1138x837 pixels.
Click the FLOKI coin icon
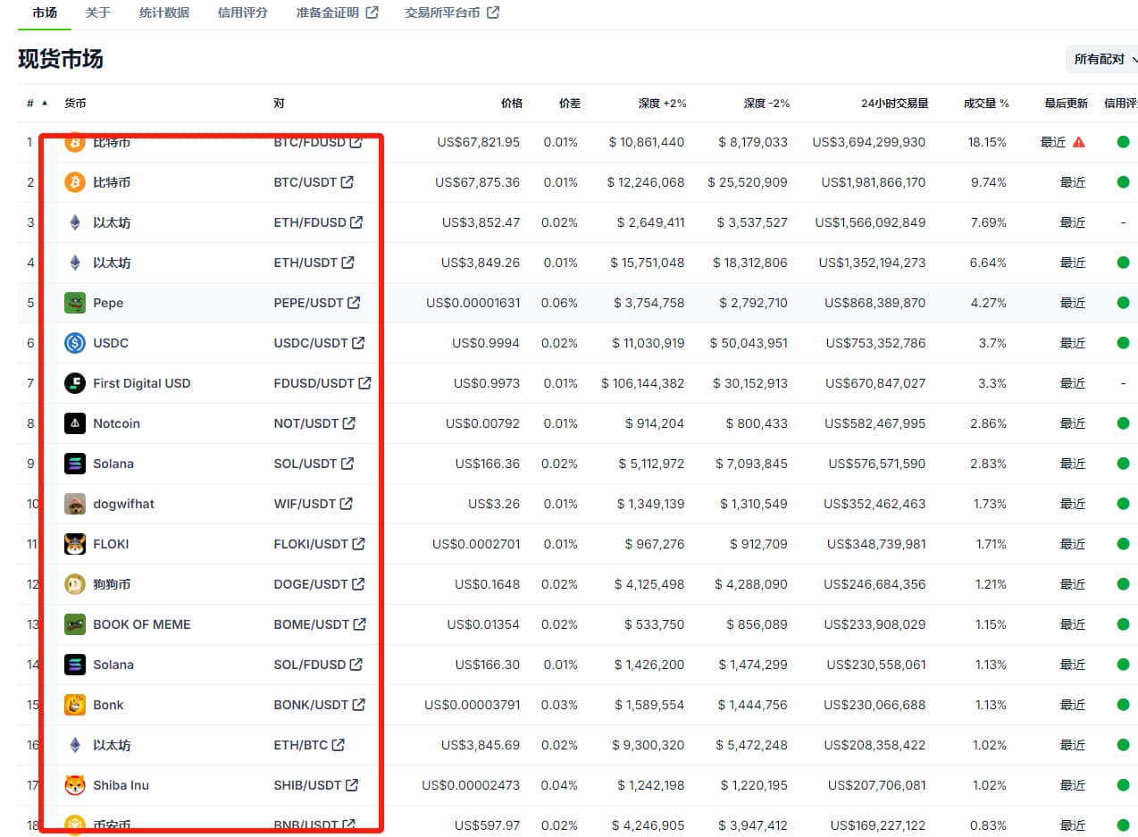point(75,544)
